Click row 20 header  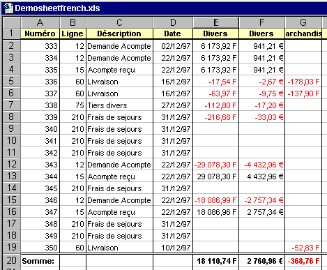point(11,260)
